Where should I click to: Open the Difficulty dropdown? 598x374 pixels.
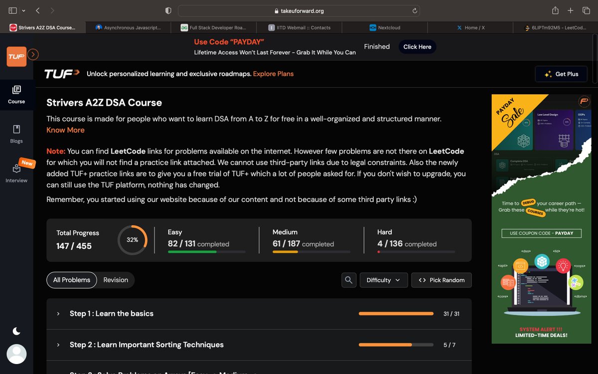coord(384,280)
